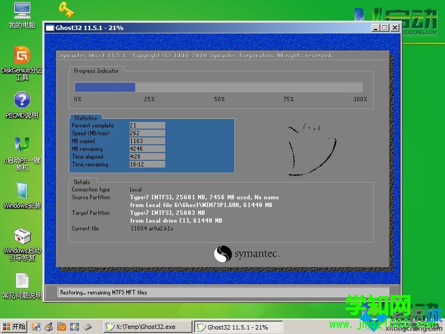Minimize the Ghost32 window
This screenshot has width=445, height=334.
tap(375, 27)
